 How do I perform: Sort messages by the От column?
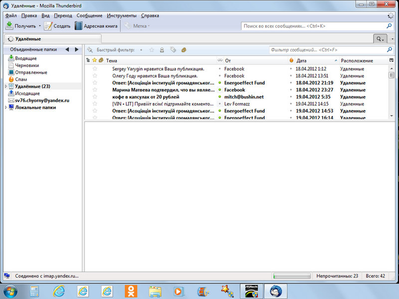pyautogui.click(x=255, y=60)
